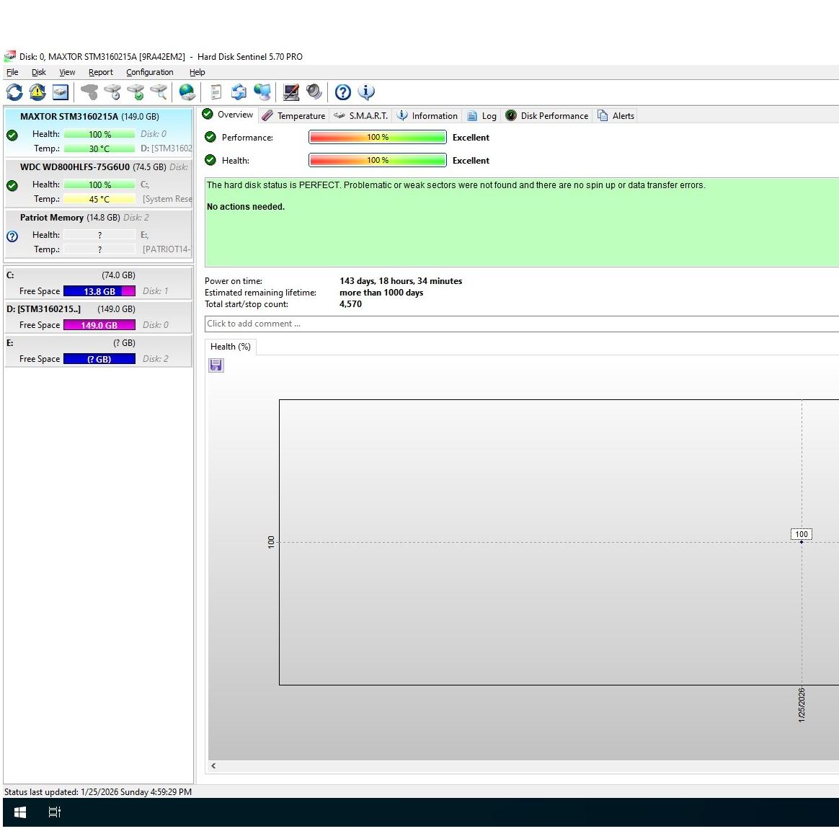Image resolution: width=839 pixels, height=839 pixels.
Task: Switch to the Disk Performance tab
Action: pyautogui.click(x=547, y=116)
